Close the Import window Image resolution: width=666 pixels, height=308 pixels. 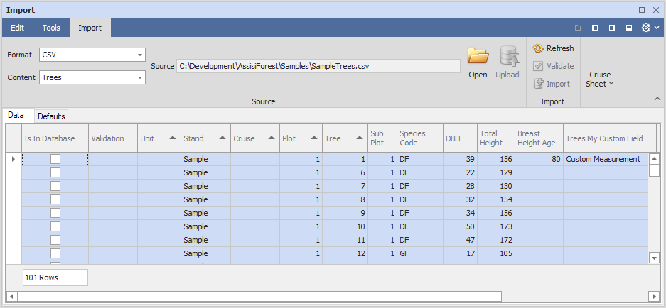(655, 10)
